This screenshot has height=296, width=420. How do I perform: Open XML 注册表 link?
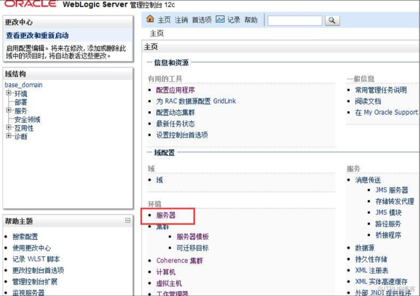(x=372, y=271)
